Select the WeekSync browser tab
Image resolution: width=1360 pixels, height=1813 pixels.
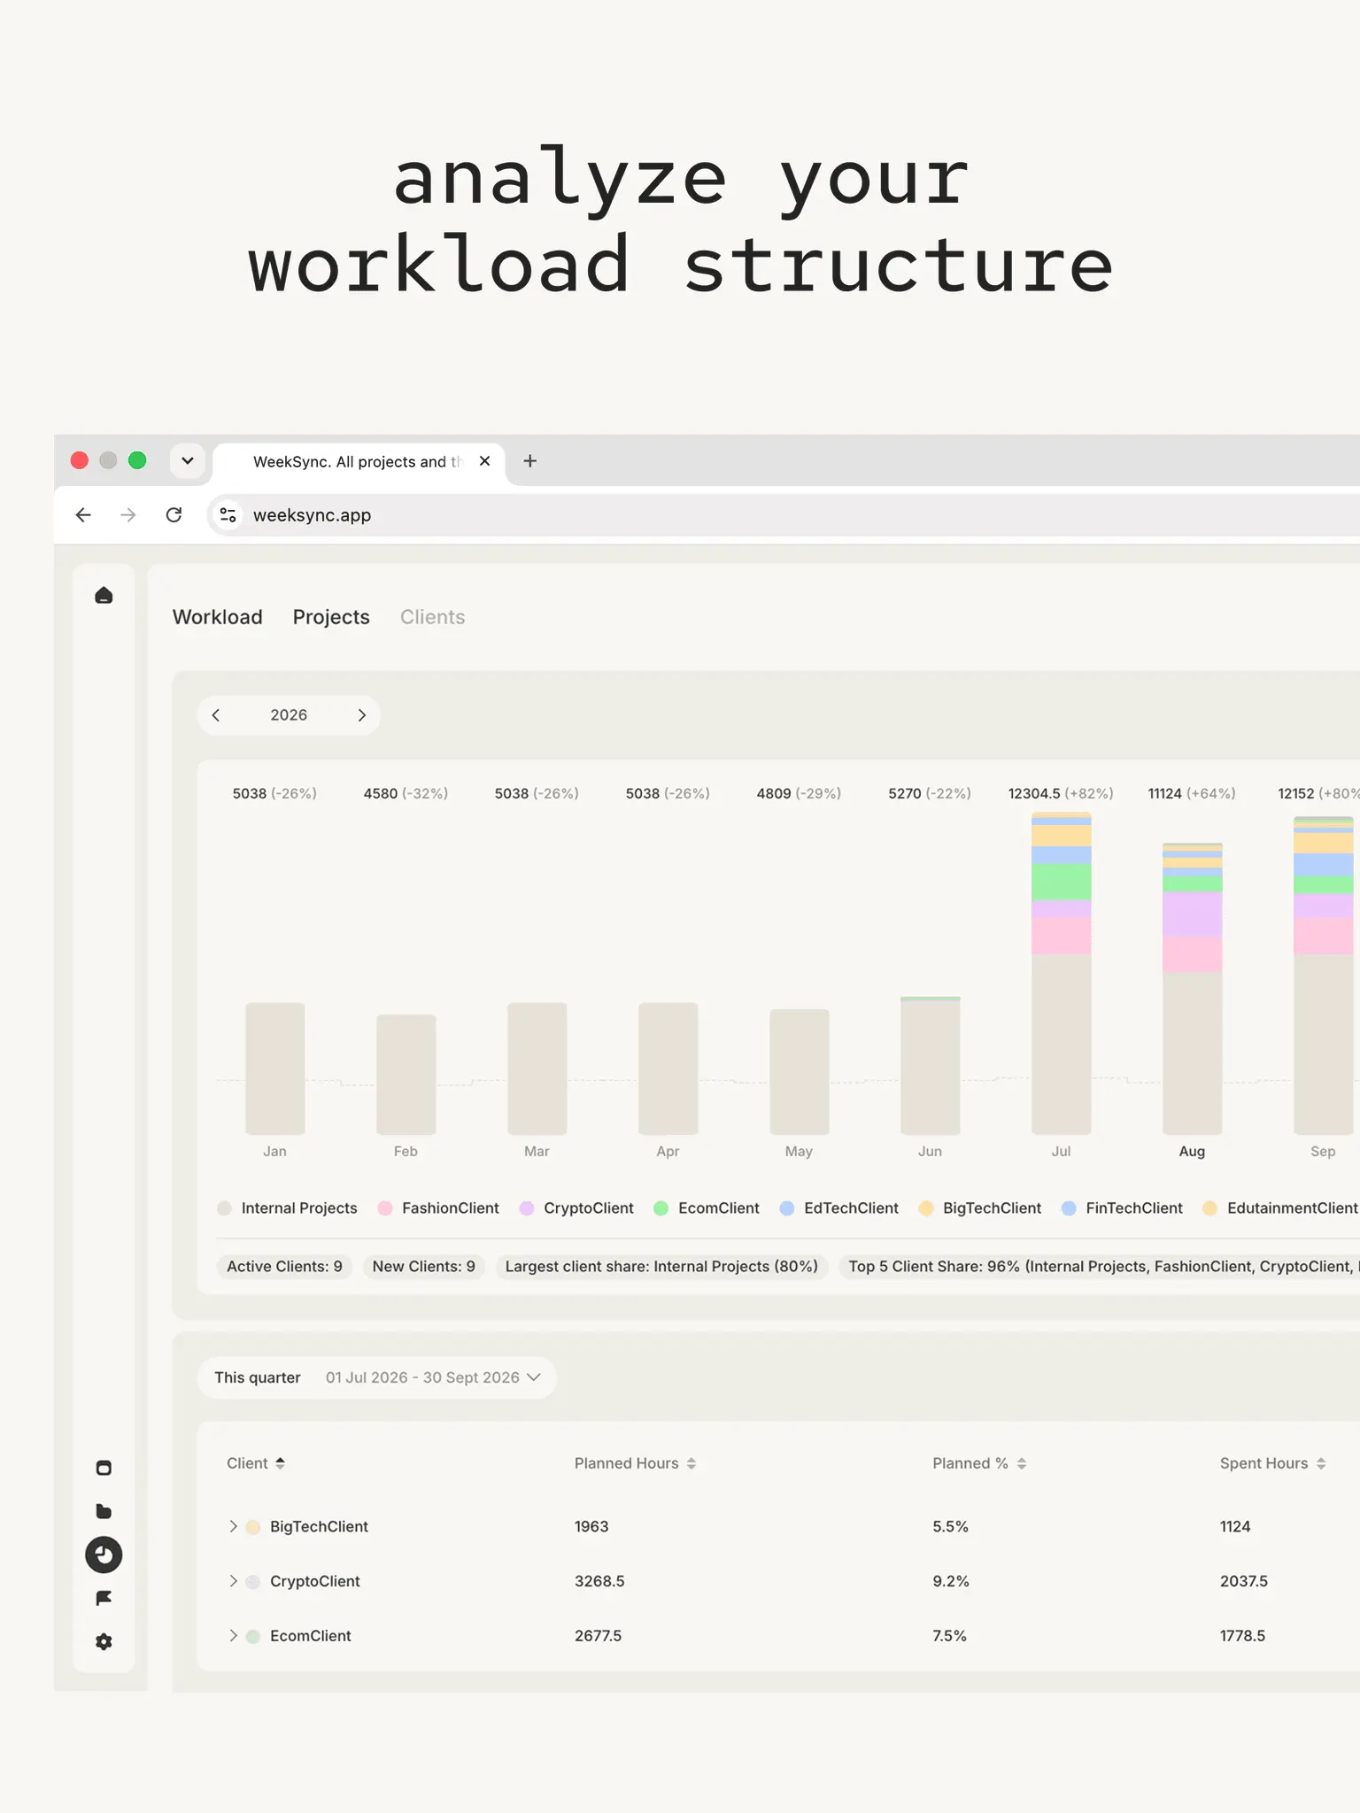(359, 462)
